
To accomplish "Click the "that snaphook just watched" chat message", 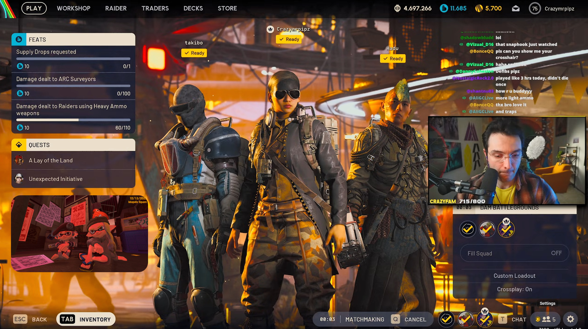I will coord(526,44).
